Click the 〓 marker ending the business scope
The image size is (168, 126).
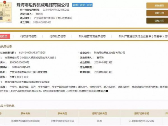click(107, 91)
